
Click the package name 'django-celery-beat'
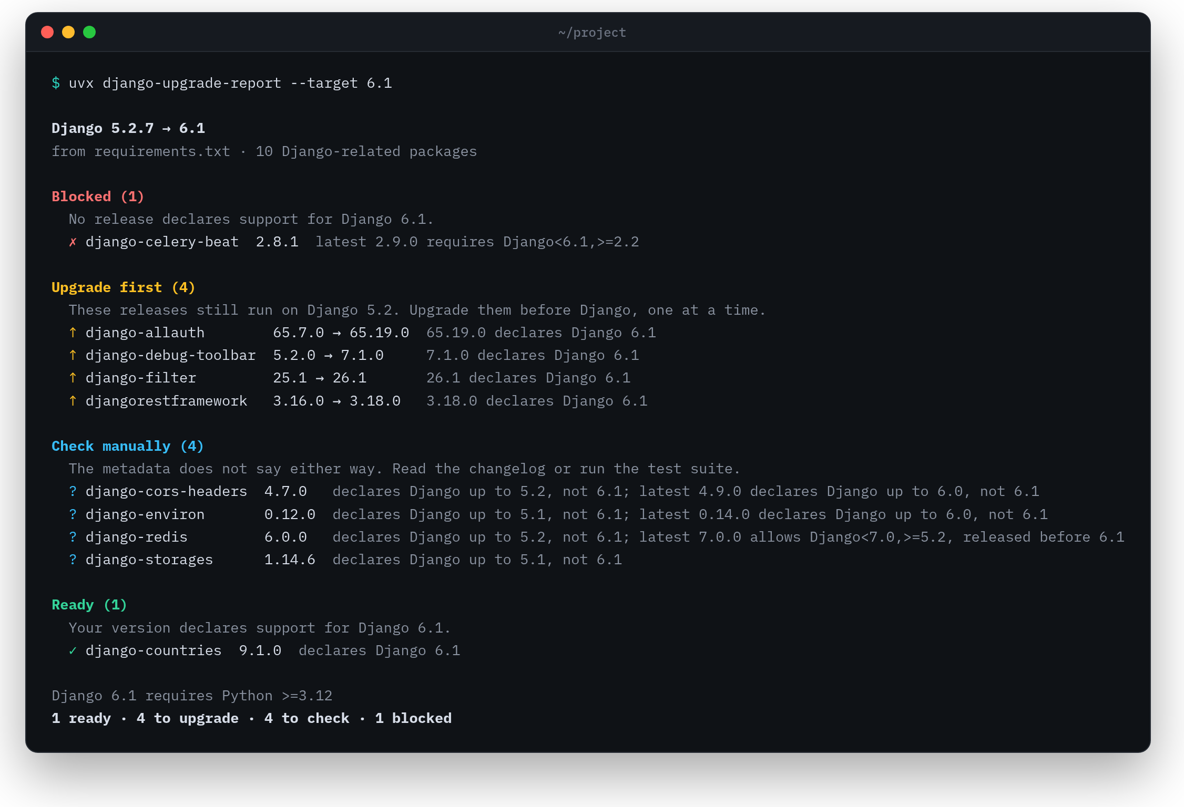162,242
